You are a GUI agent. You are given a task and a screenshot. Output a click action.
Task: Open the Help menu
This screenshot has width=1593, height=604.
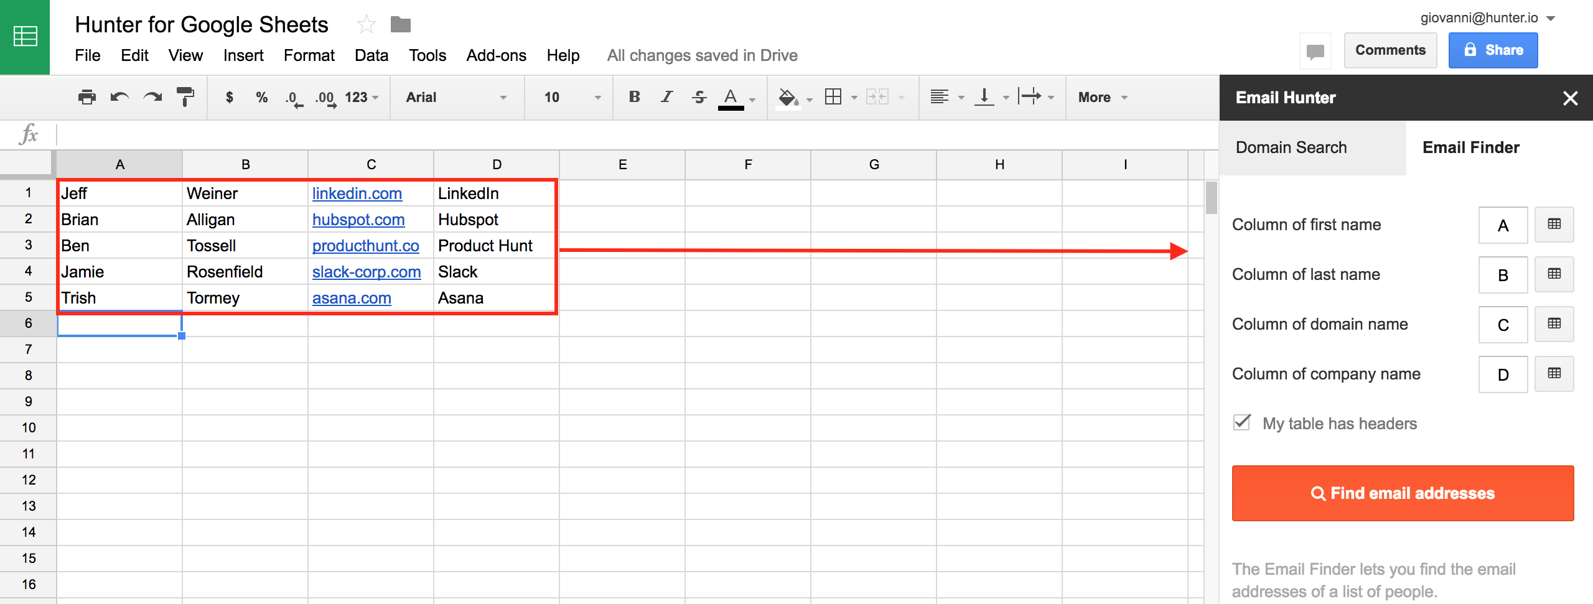[x=563, y=55]
